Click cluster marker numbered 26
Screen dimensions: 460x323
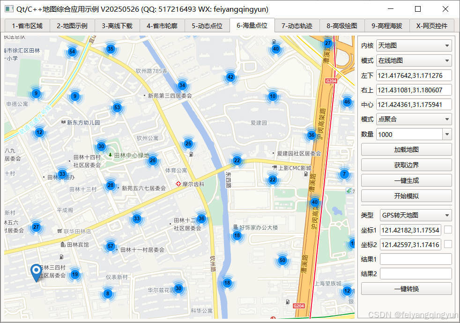[x=153, y=160]
